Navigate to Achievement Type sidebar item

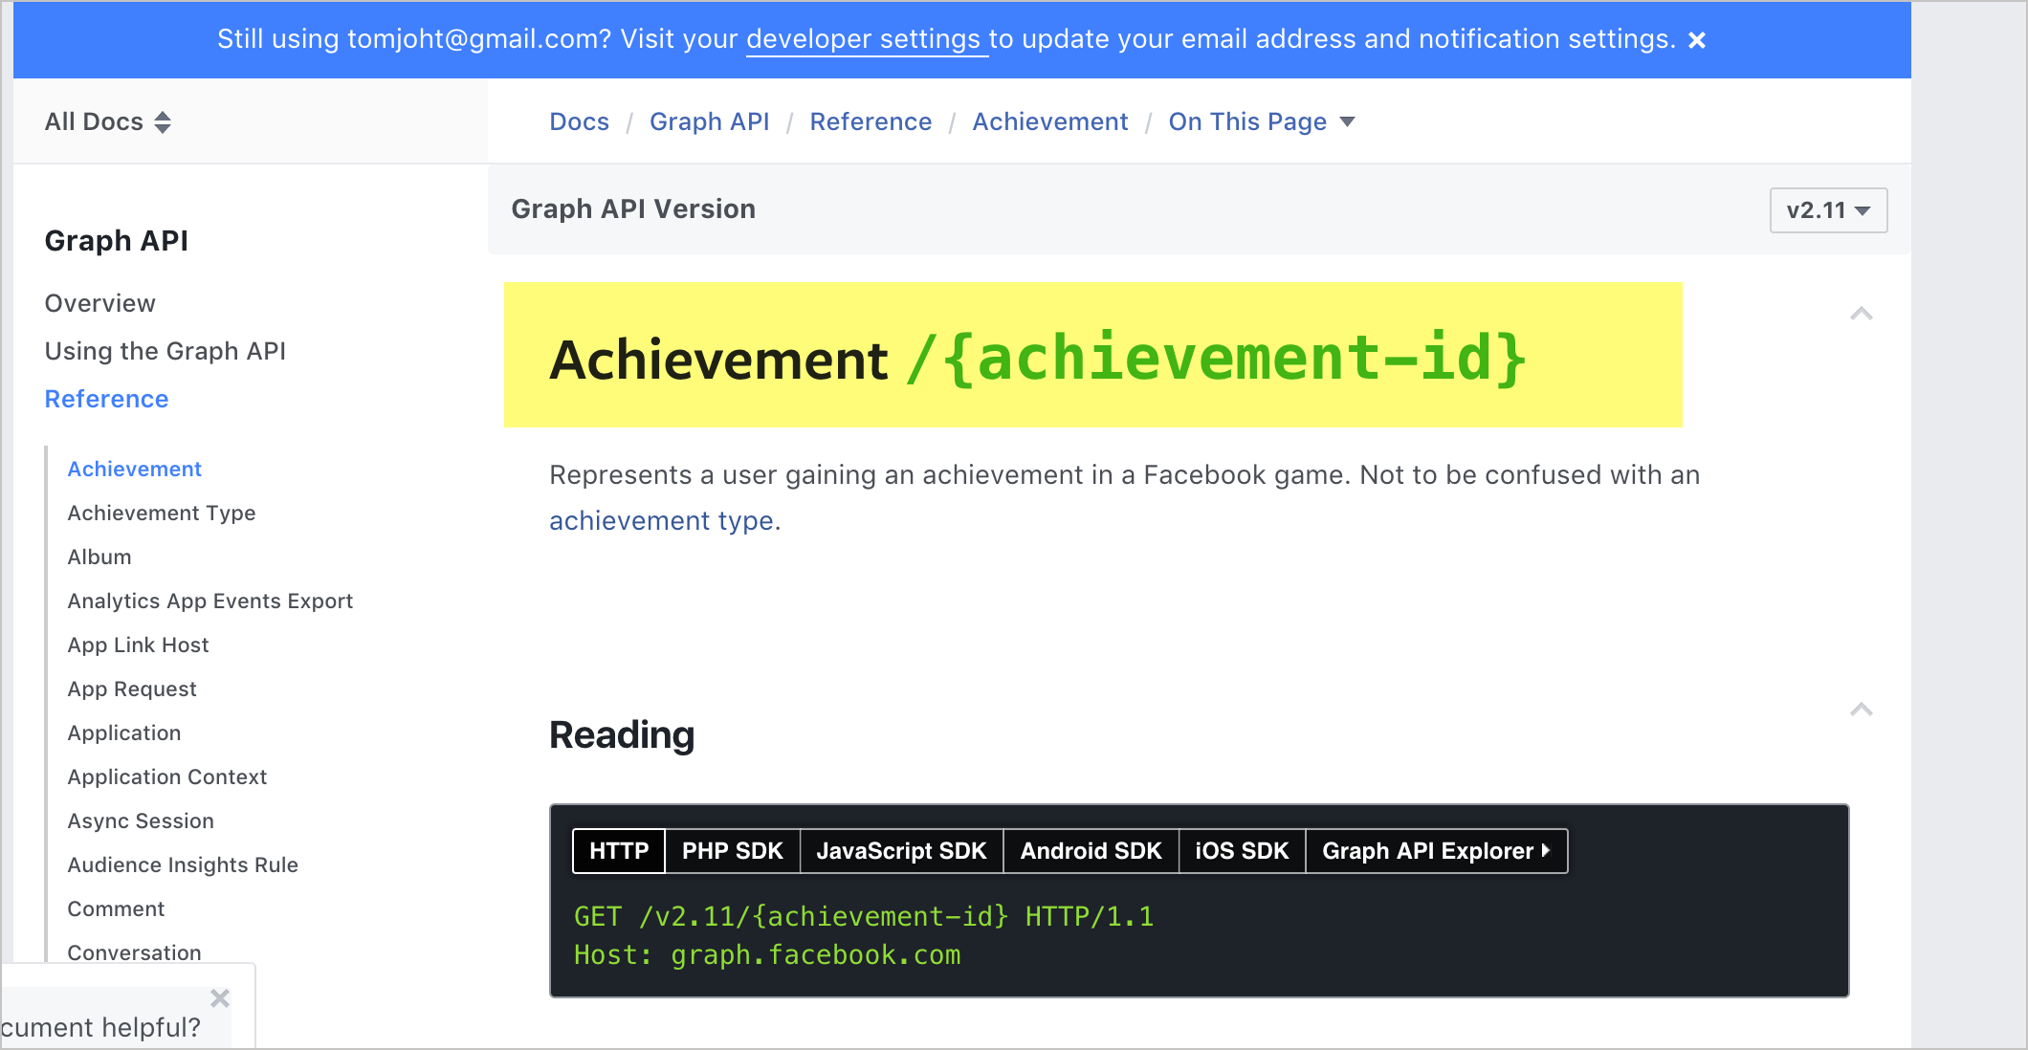coord(161,511)
